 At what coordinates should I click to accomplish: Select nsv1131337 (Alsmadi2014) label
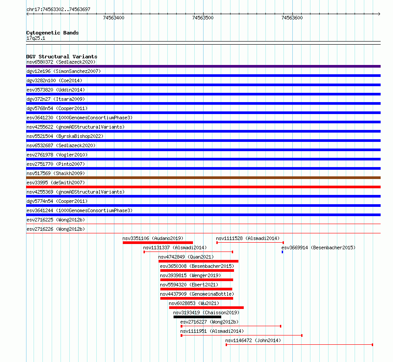[175, 248]
